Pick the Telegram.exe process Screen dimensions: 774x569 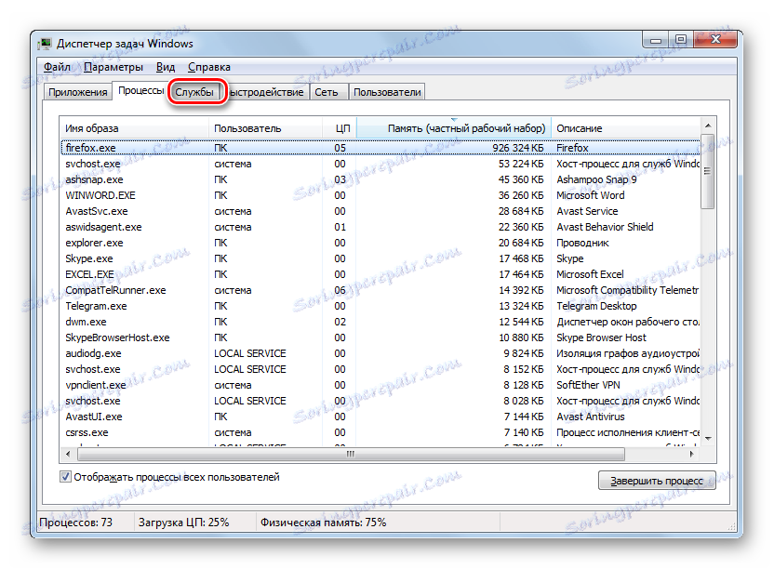coord(380,306)
